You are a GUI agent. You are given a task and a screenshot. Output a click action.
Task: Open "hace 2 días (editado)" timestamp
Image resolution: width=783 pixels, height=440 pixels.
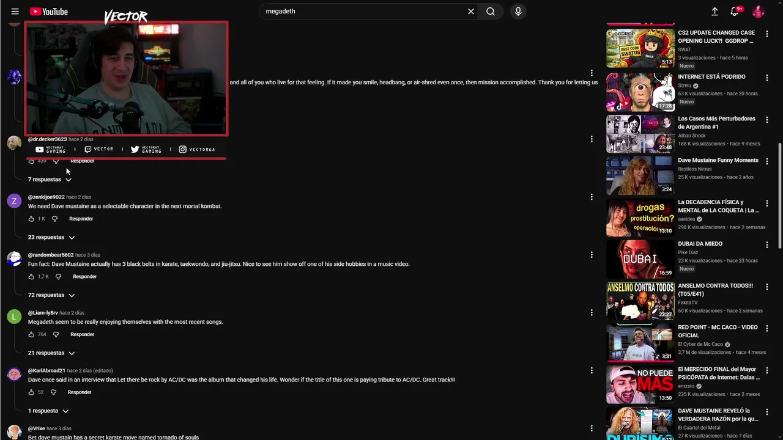[90, 371]
